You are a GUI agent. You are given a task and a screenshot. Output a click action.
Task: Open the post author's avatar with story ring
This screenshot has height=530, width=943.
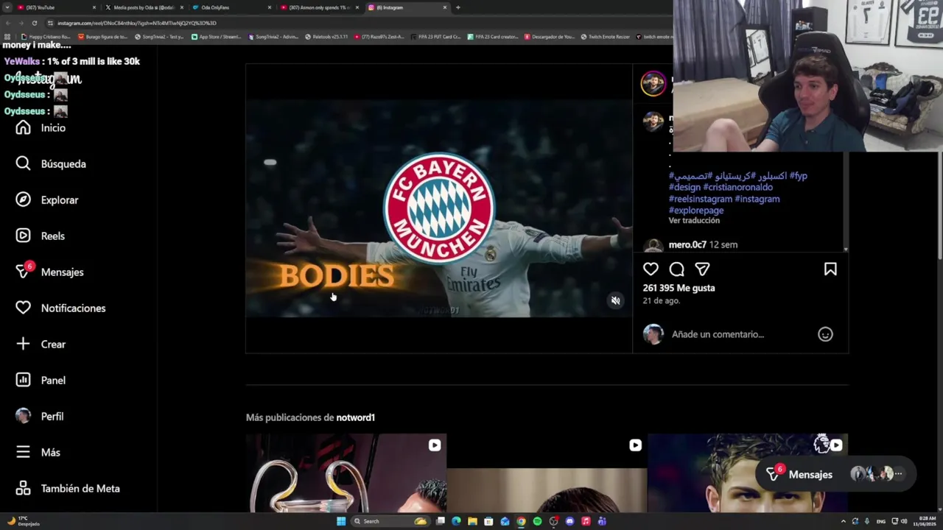pos(653,84)
